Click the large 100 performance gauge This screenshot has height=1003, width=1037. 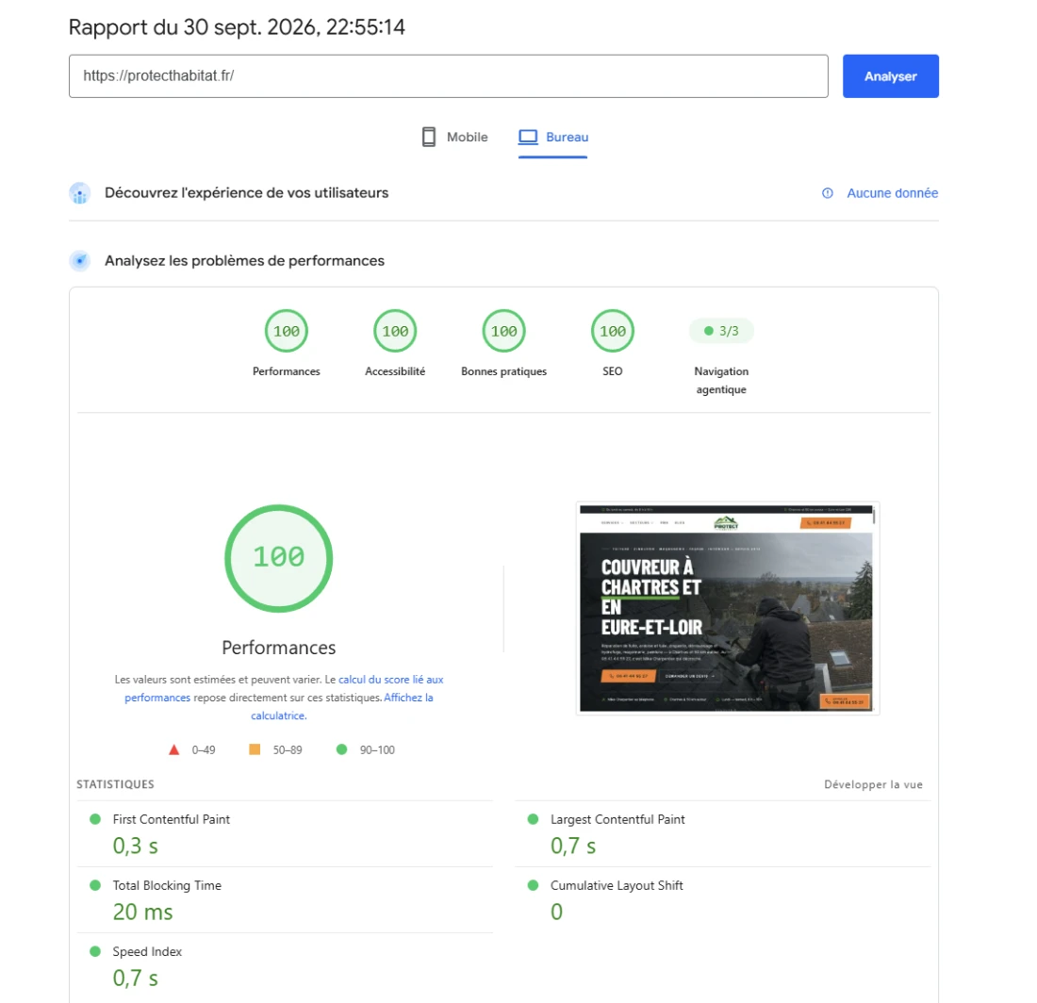click(278, 558)
